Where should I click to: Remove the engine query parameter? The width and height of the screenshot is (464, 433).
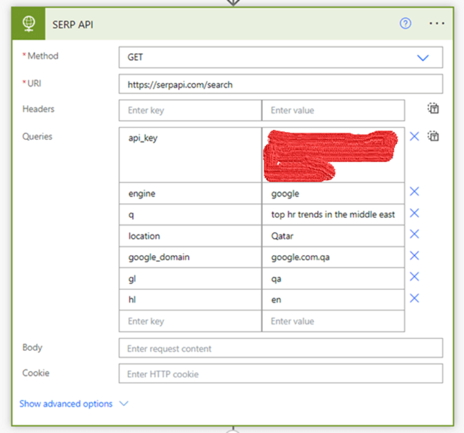[414, 192]
